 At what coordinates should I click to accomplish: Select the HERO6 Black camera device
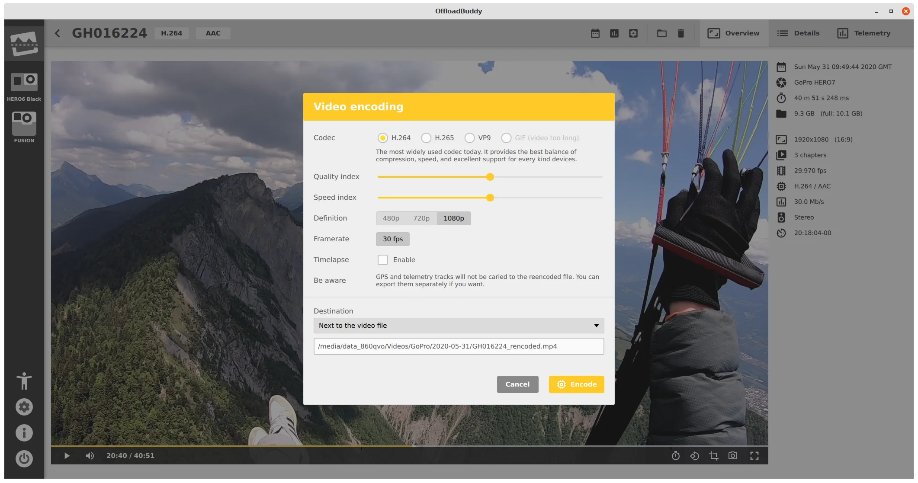pyautogui.click(x=24, y=87)
